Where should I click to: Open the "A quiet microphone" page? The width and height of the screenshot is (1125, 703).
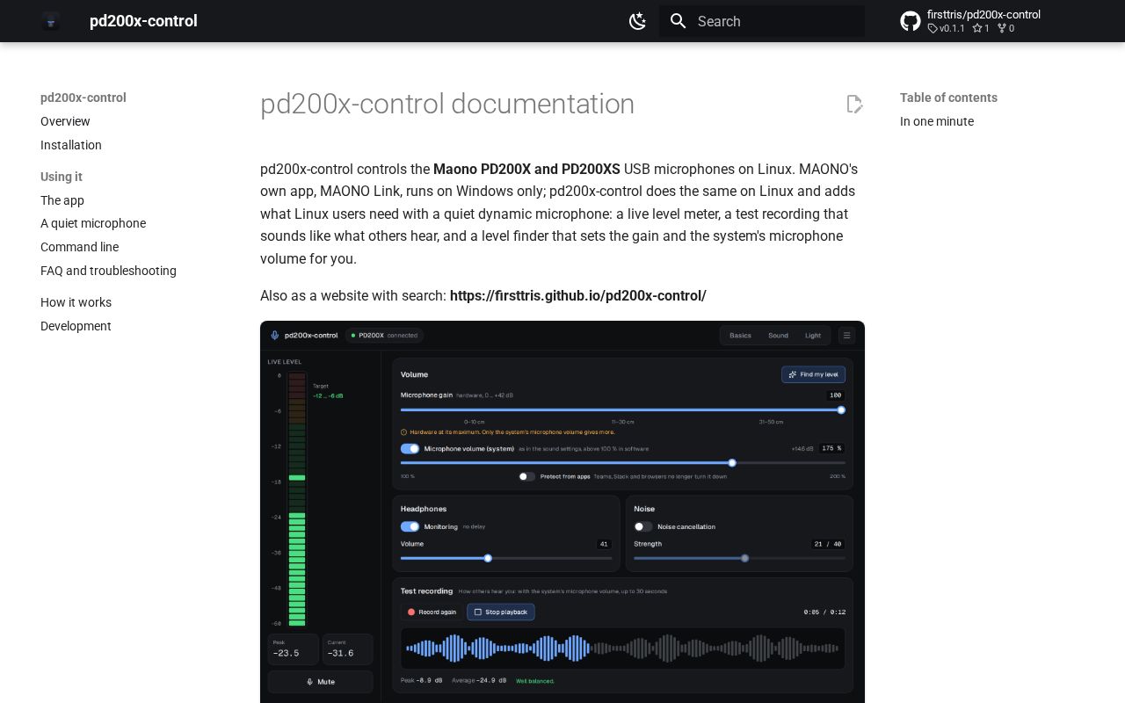(93, 223)
